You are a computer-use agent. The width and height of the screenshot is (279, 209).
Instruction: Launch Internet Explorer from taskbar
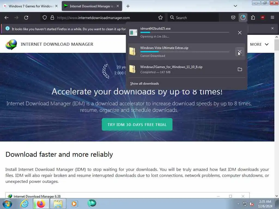pyautogui.click(x=24, y=204)
